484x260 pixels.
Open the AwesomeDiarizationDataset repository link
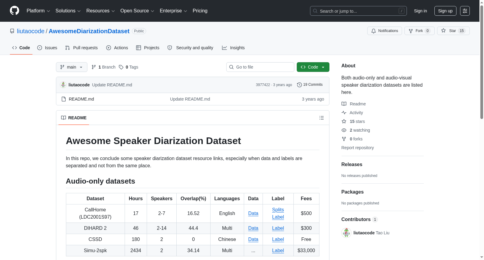pyautogui.click(x=89, y=31)
